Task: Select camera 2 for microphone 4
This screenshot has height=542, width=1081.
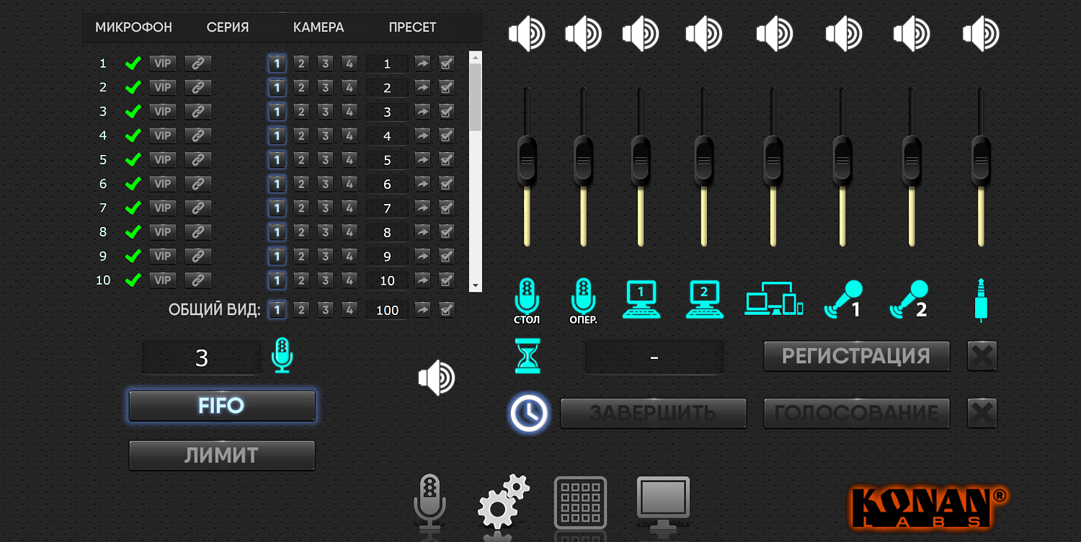Action: tap(301, 135)
